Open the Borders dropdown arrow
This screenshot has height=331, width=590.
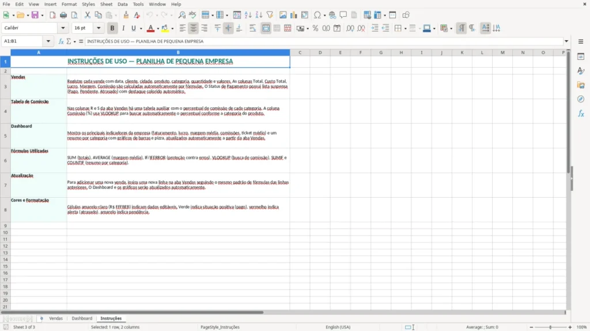405,29
